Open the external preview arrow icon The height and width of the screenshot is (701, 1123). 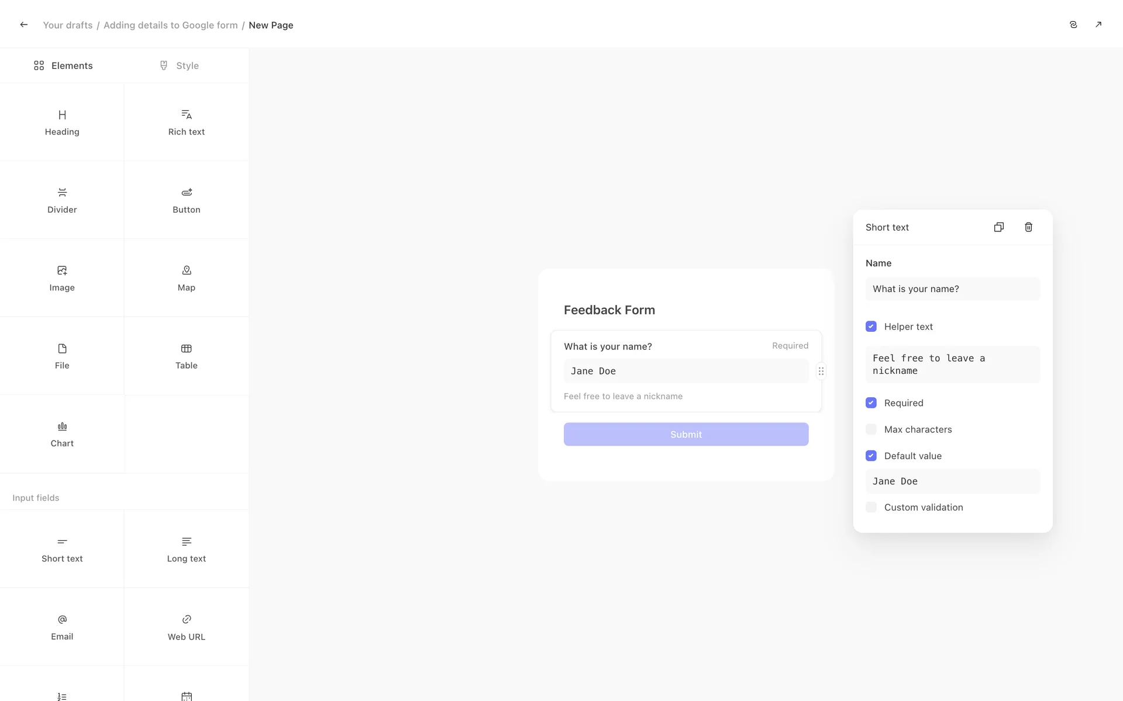(1098, 25)
